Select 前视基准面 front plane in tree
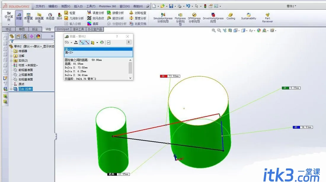326x182 pixels. pyautogui.click(x=25, y=70)
